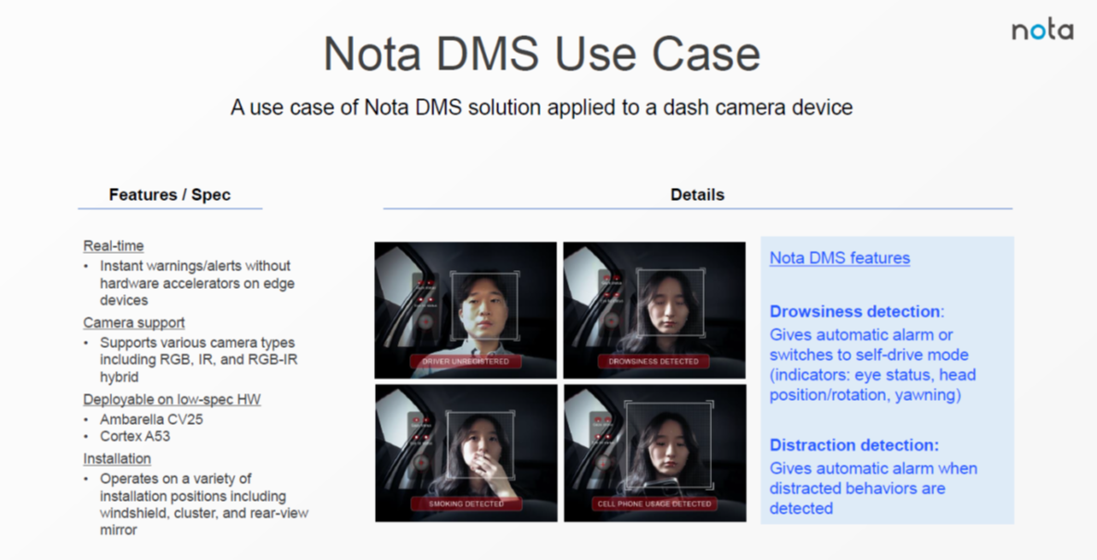The image size is (1097, 560).
Task: Click the "Details" column heading
Action: pyautogui.click(x=697, y=195)
